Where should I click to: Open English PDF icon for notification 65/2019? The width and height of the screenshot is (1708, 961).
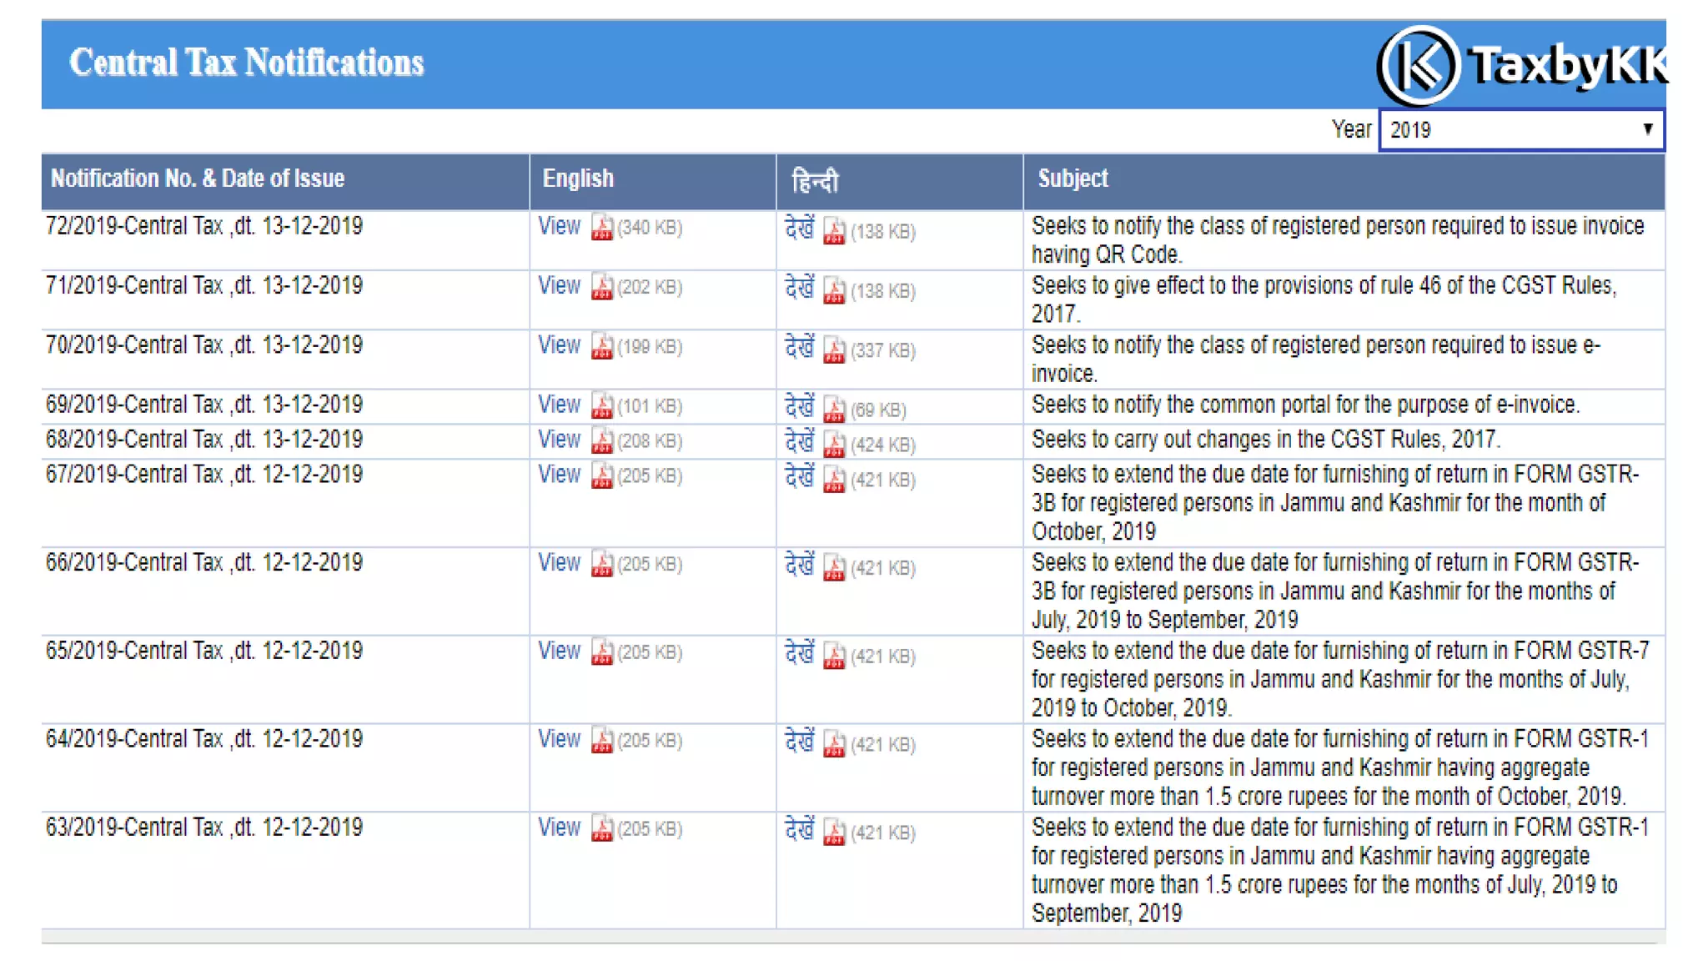coord(601,652)
